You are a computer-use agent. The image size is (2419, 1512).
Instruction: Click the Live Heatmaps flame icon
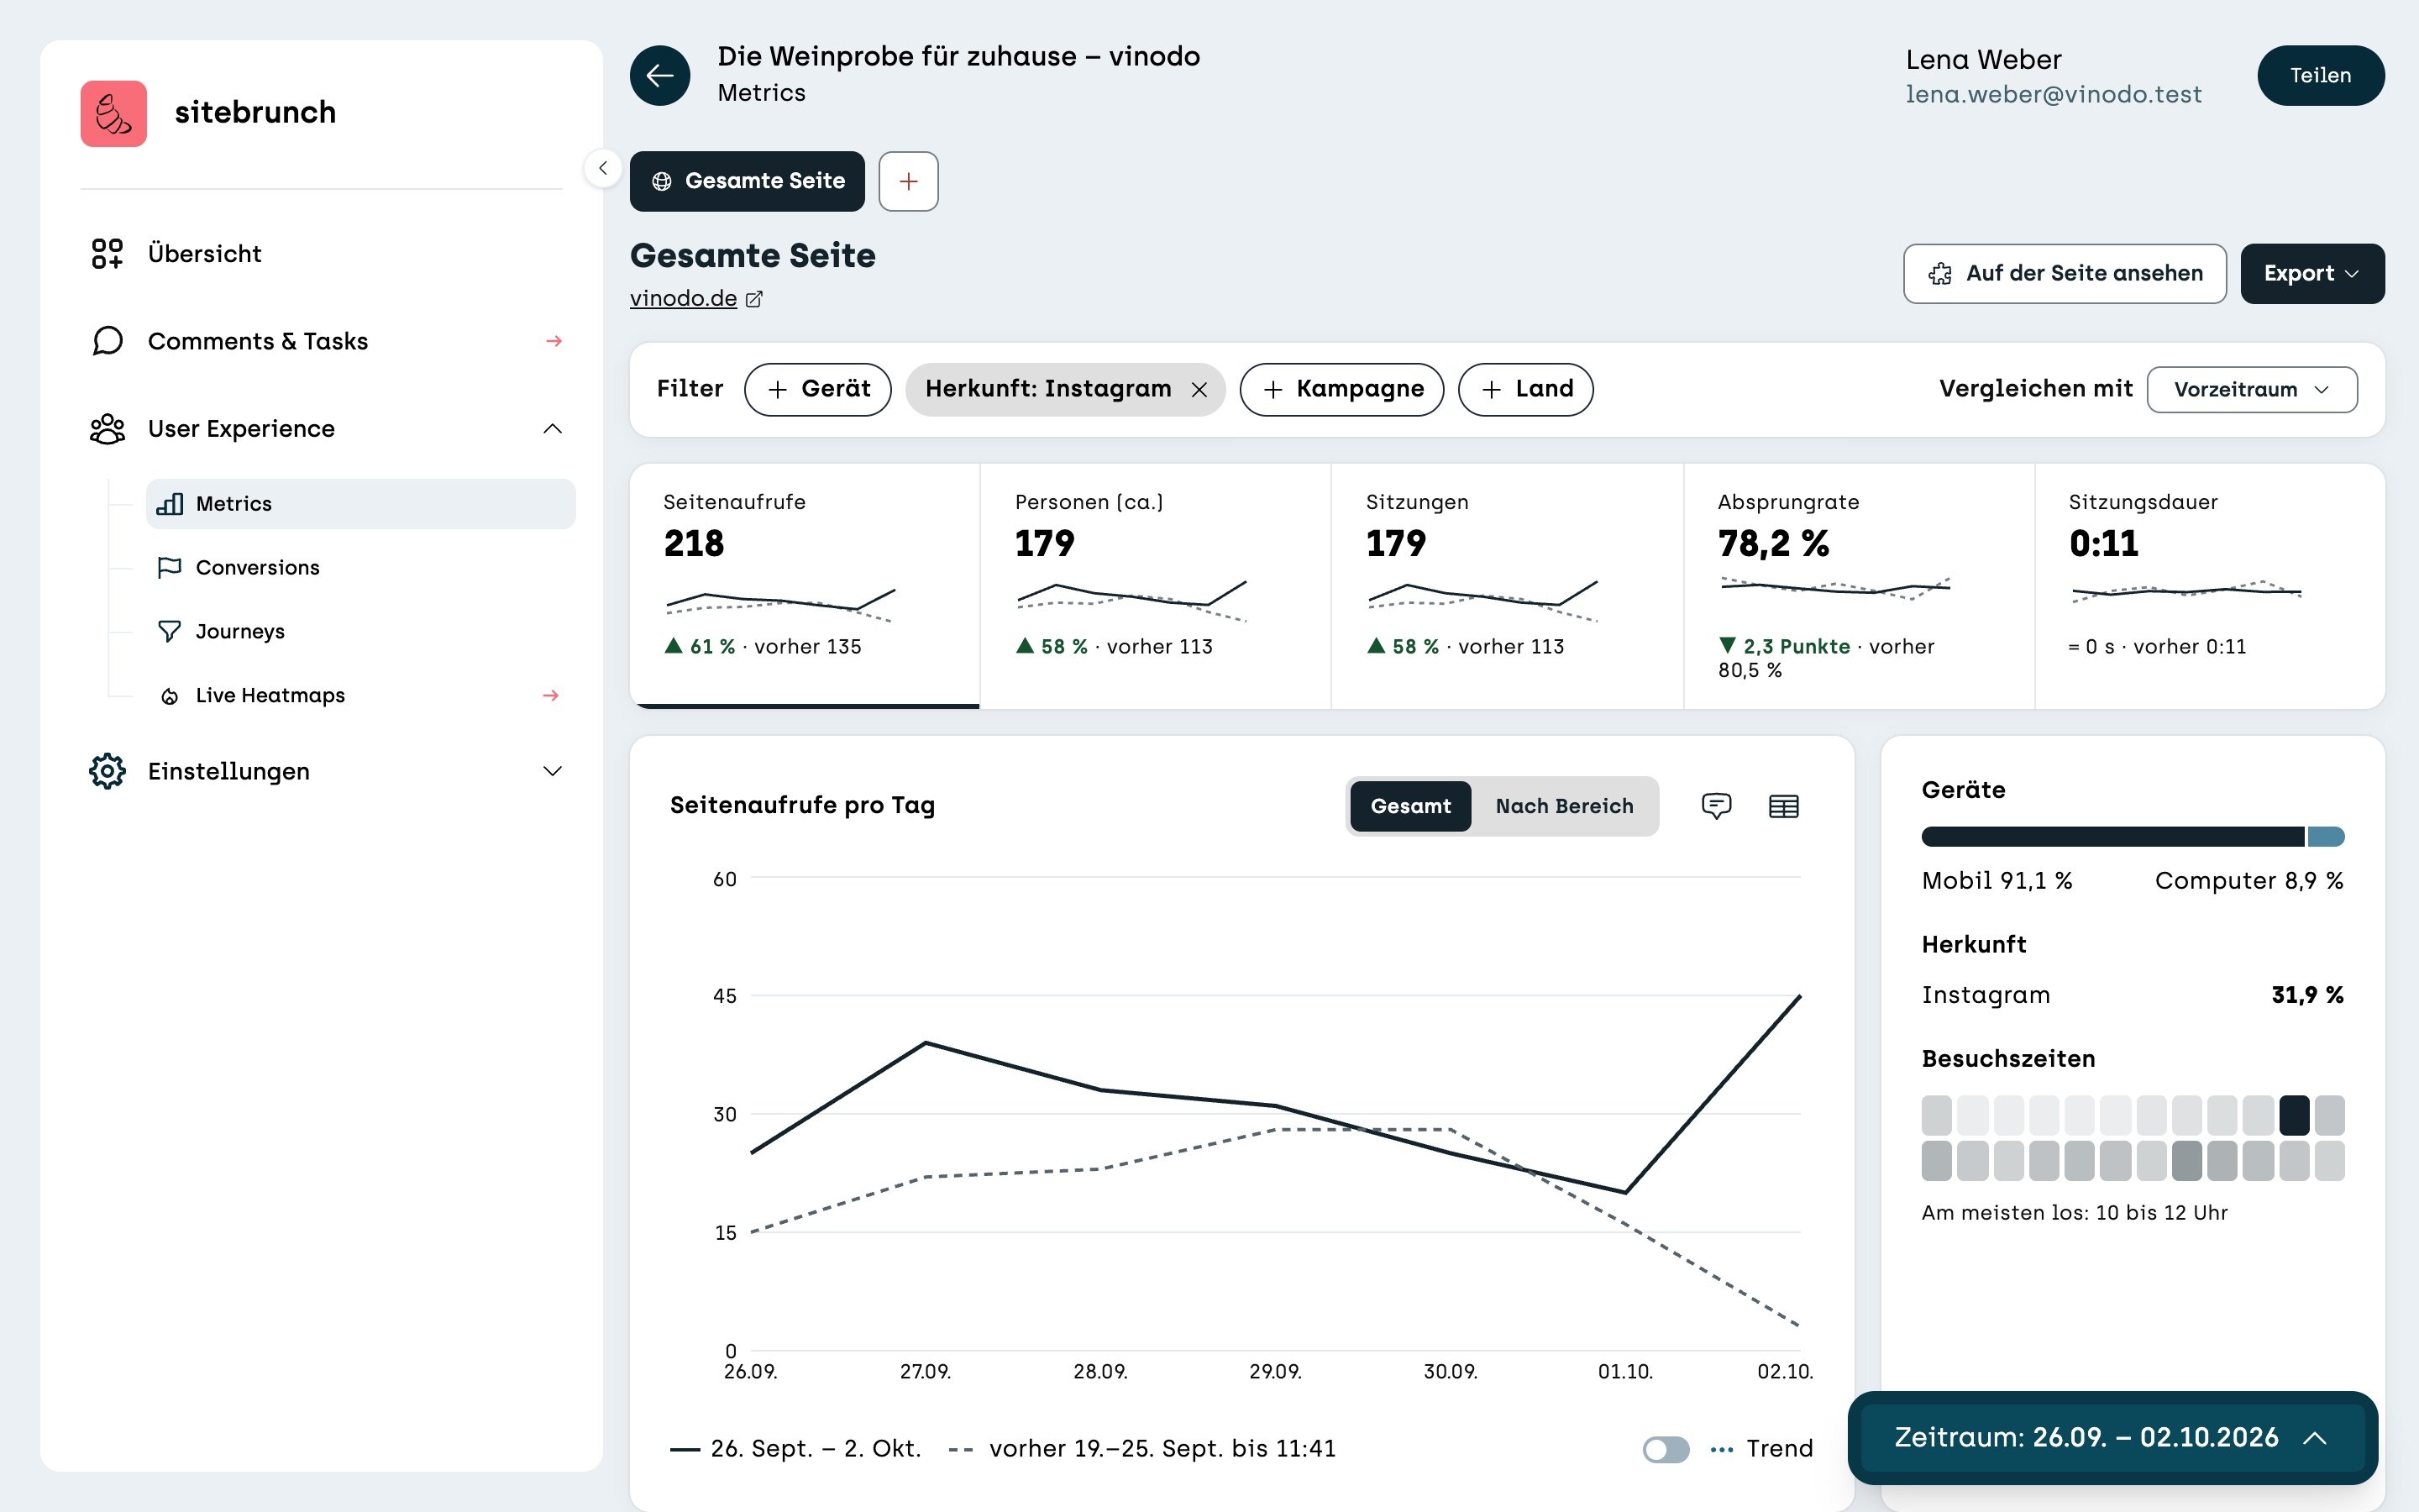169,696
